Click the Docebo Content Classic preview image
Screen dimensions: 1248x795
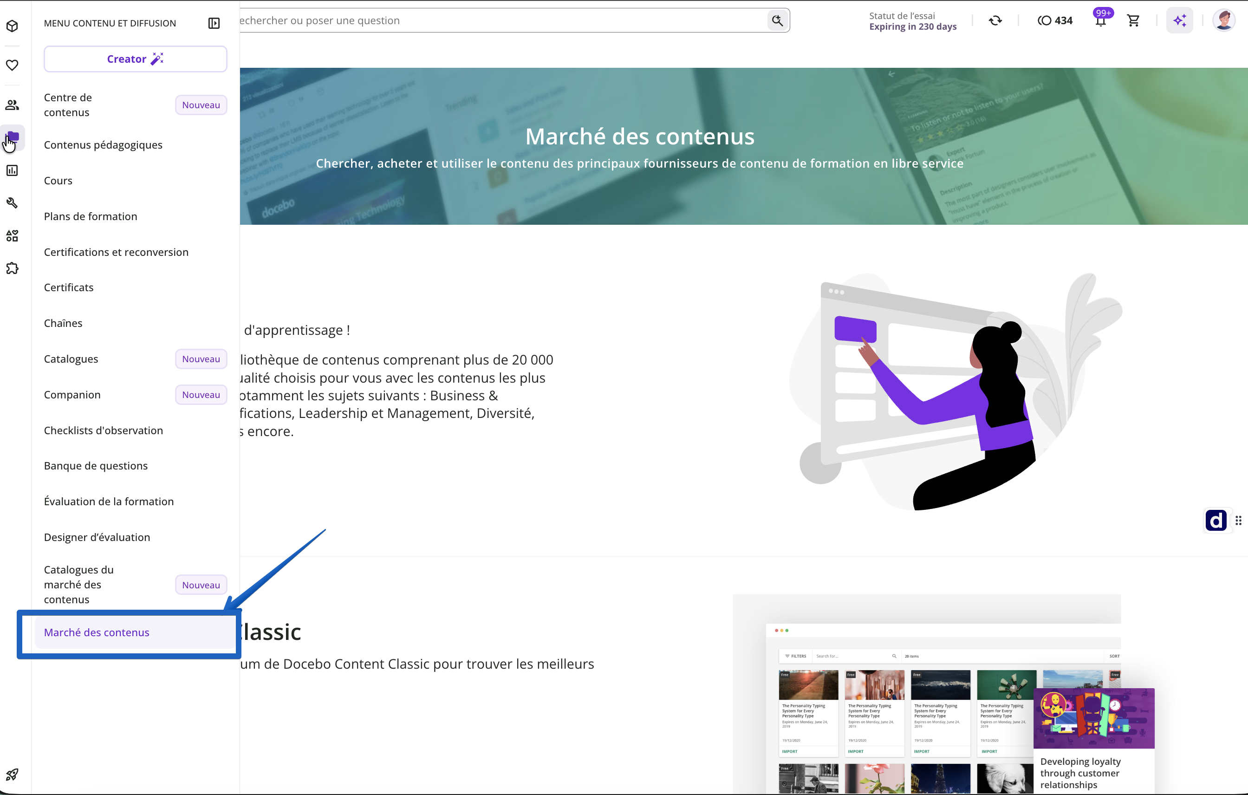click(x=927, y=694)
